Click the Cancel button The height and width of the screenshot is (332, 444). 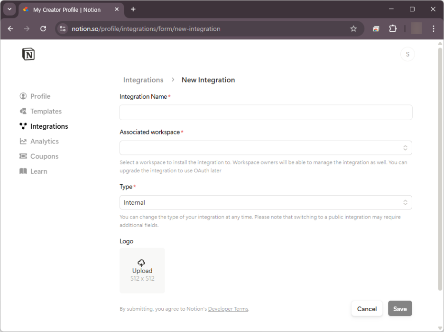(x=367, y=309)
